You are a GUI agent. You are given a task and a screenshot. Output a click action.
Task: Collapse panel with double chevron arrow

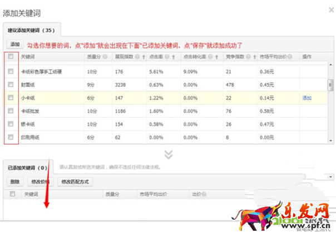coord(168,154)
